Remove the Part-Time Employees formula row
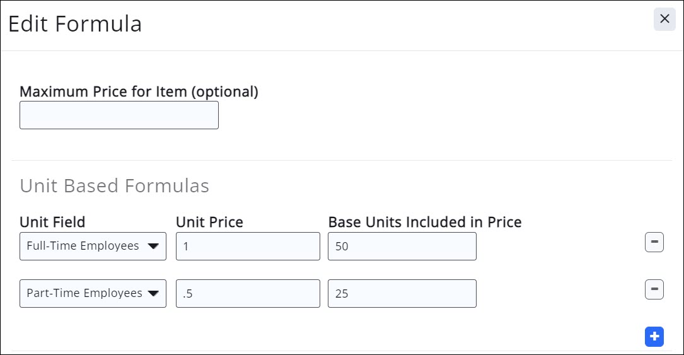 (654, 289)
